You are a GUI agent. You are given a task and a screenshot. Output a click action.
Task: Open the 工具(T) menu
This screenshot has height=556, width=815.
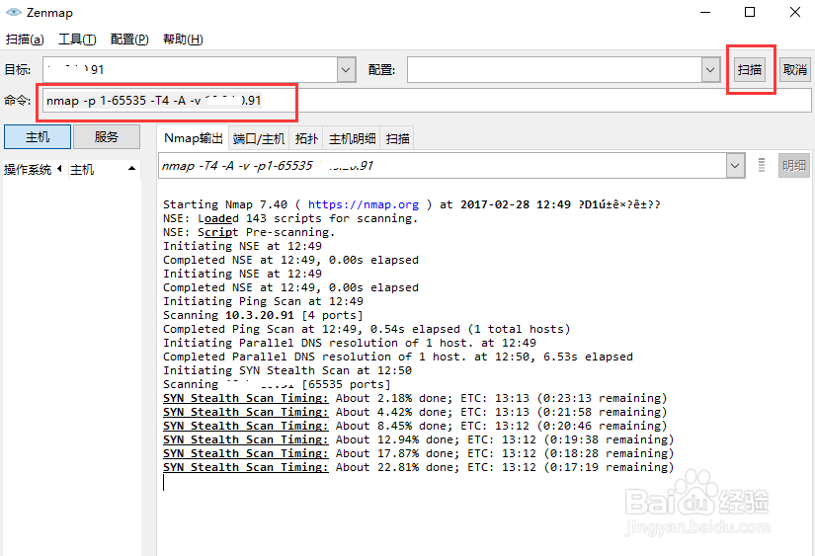(x=77, y=39)
